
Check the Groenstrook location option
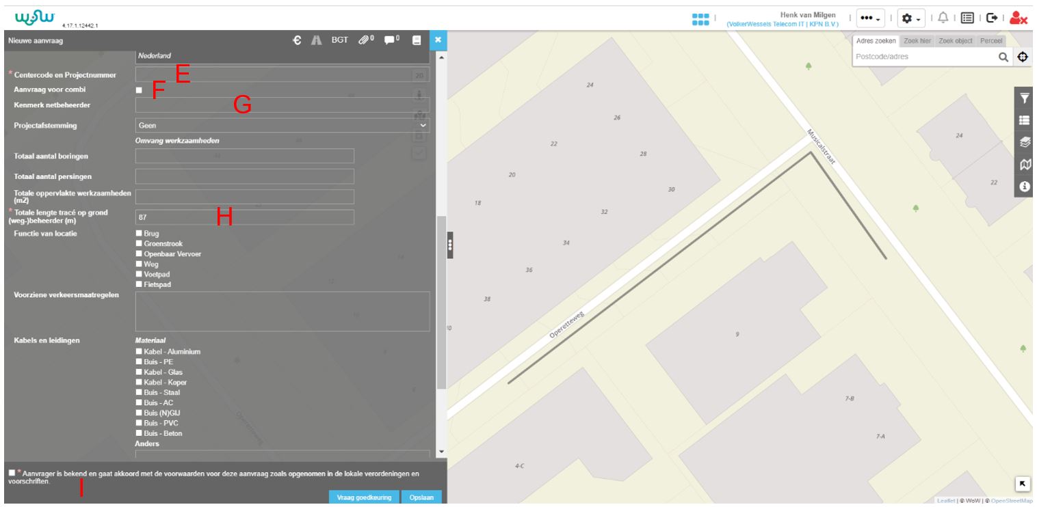140,243
